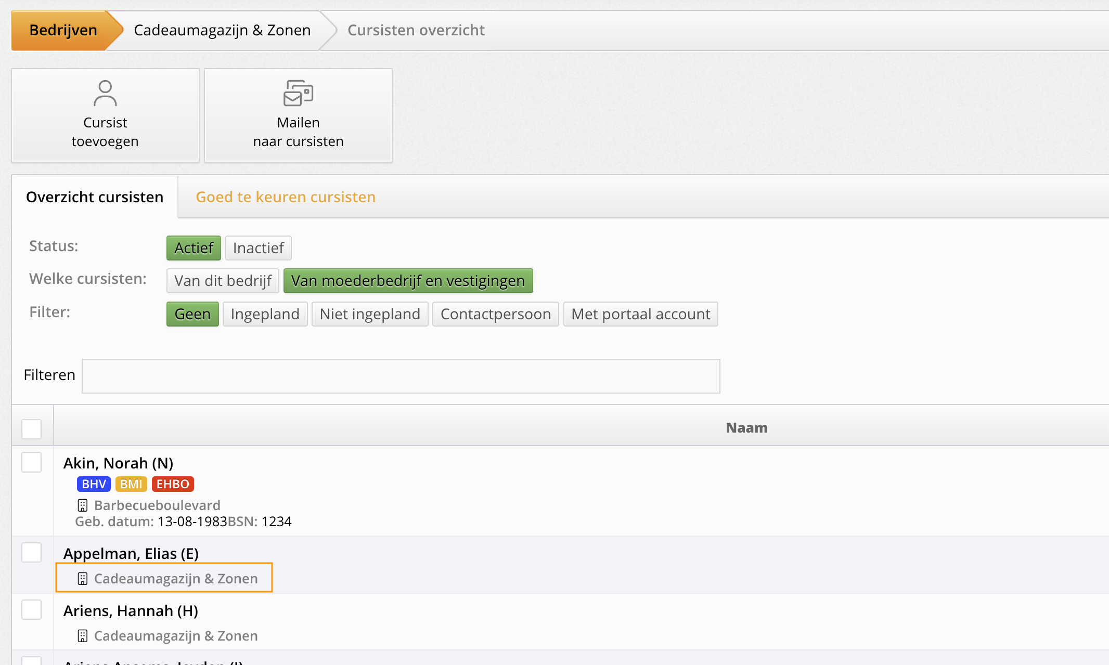Click the Cursist toevoegen person icon
The width and height of the screenshot is (1109, 665).
(105, 93)
